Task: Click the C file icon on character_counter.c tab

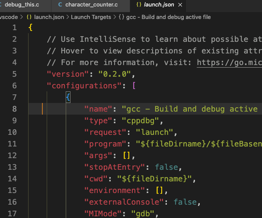Action: [x=60, y=6]
